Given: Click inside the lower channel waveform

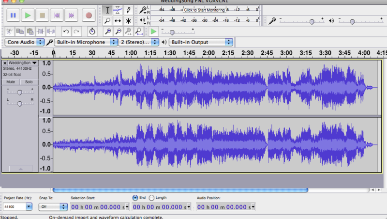Looking at the screenshot, I should [x=215, y=144].
